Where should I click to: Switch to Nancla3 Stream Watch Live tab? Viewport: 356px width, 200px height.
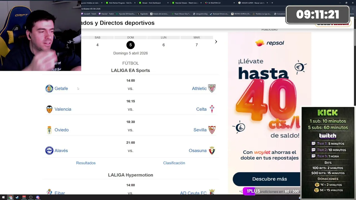(x=186, y=3)
